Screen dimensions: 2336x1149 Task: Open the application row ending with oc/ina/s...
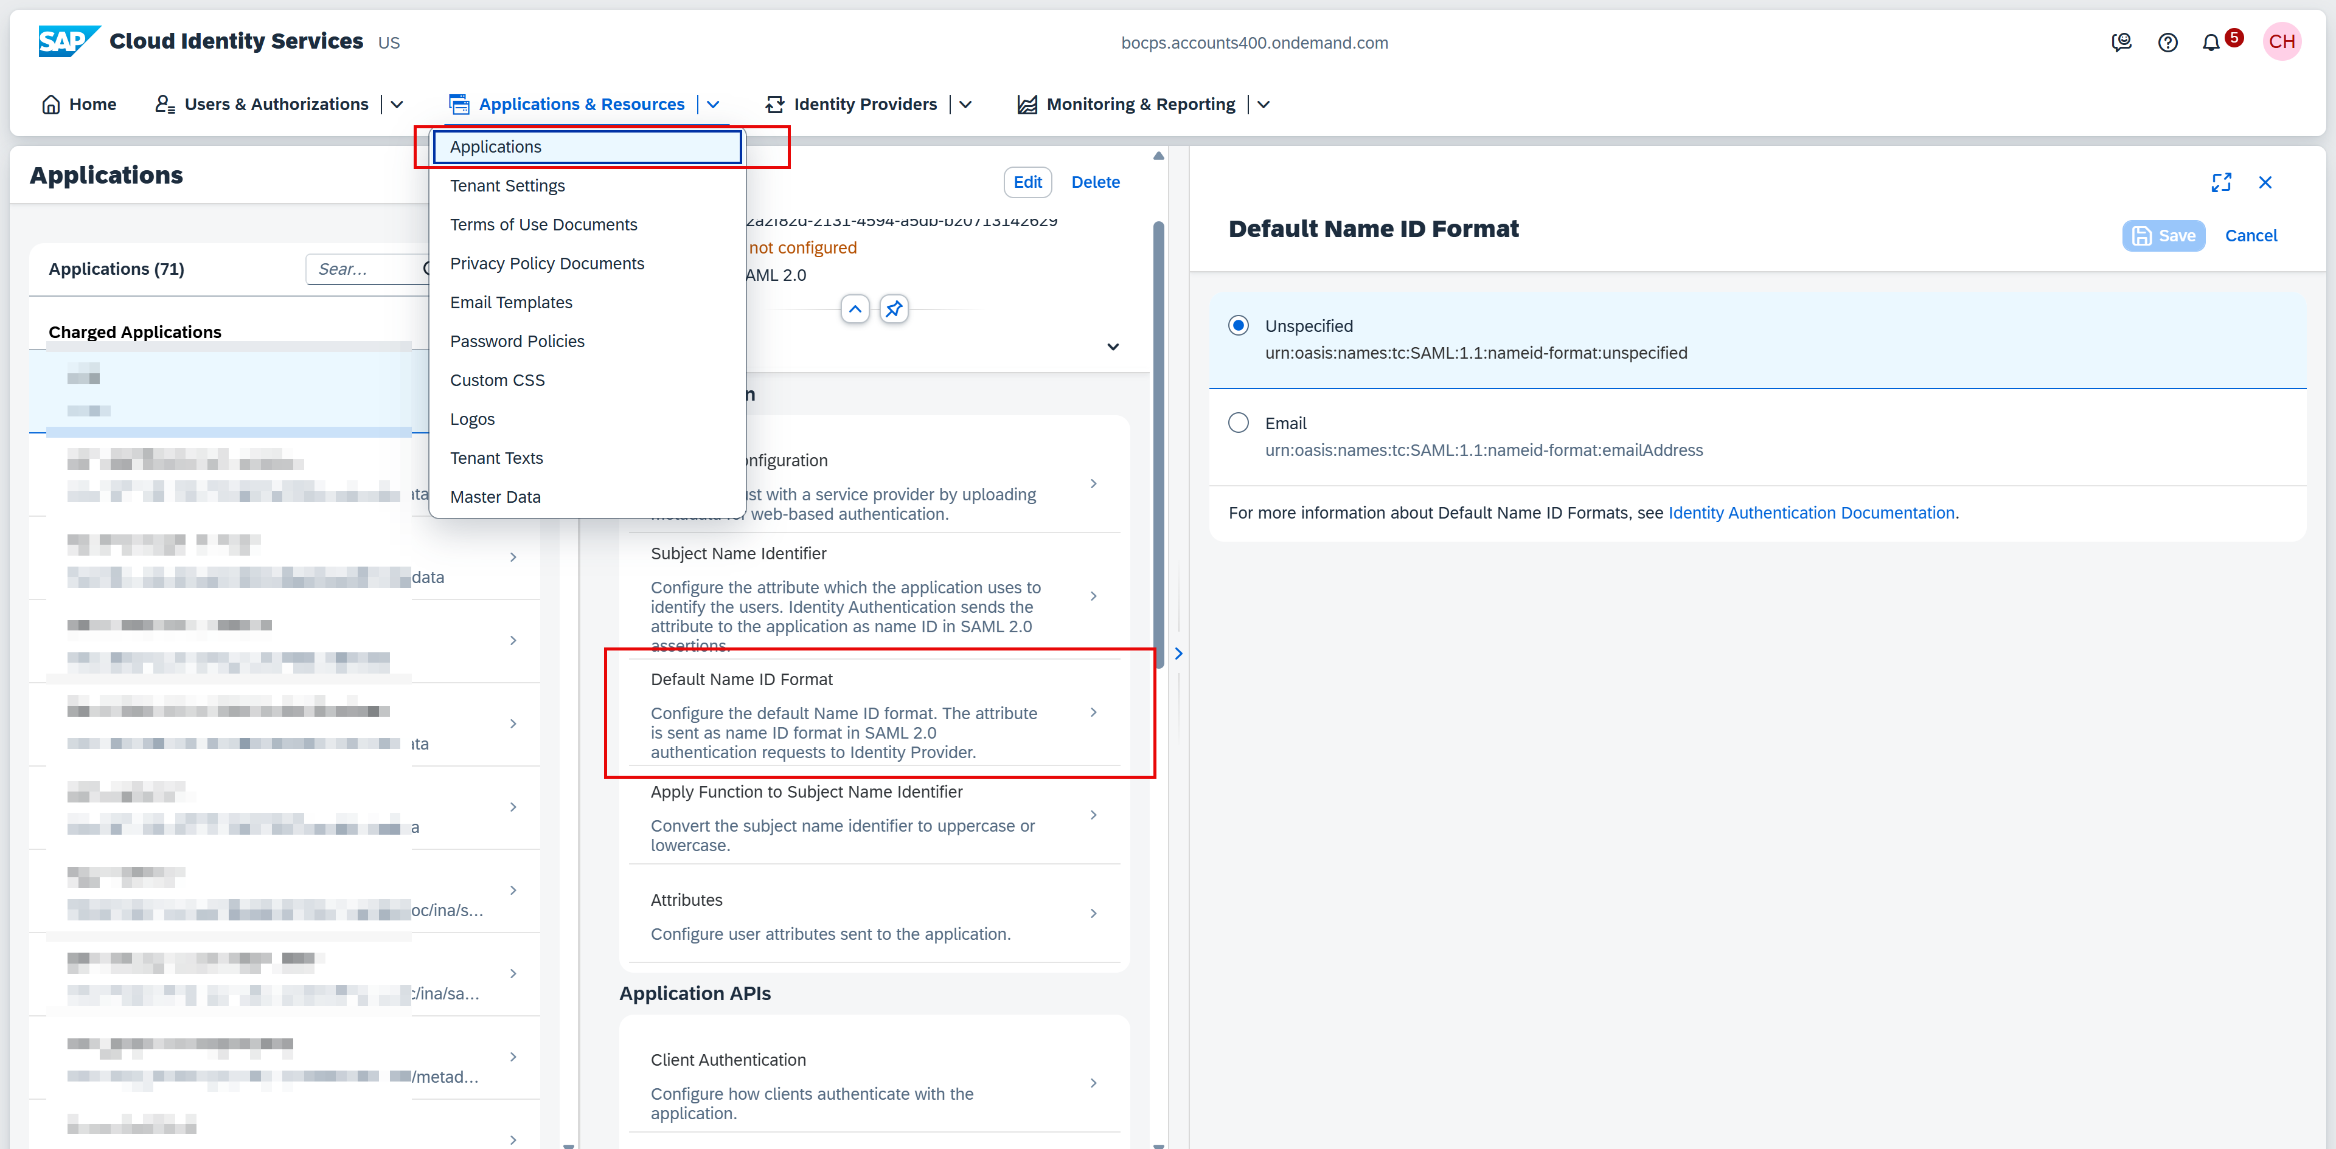pyautogui.click(x=285, y=891)
